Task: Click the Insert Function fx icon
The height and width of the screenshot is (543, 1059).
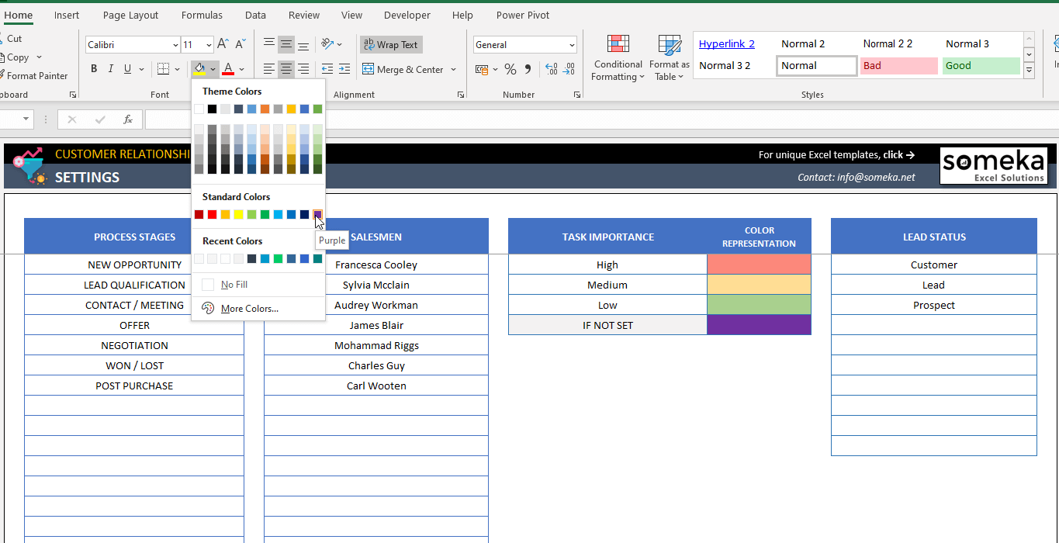Action: 128,119
